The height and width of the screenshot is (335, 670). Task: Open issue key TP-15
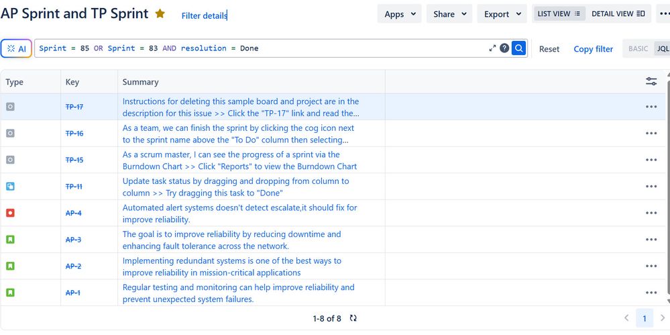click(x=74, y=160)
